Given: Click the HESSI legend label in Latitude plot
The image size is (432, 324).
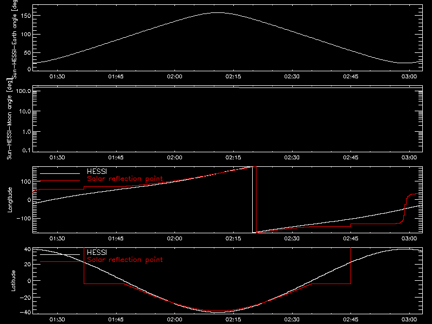Looking at the screenshot, I should tap(97, 252).
